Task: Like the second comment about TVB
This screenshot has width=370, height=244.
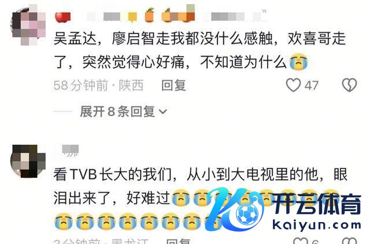Action: [300, 241]
